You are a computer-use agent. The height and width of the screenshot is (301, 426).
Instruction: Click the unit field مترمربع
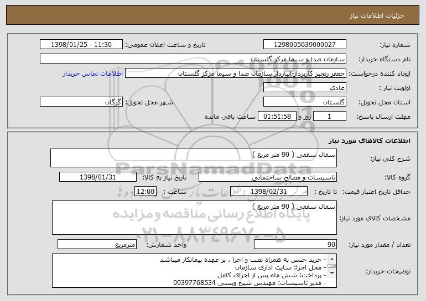tap(97, 244)
